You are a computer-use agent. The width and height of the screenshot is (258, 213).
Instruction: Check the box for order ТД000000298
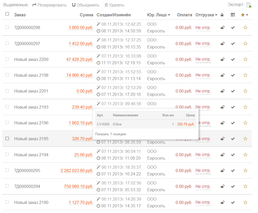tap(7, 27)
